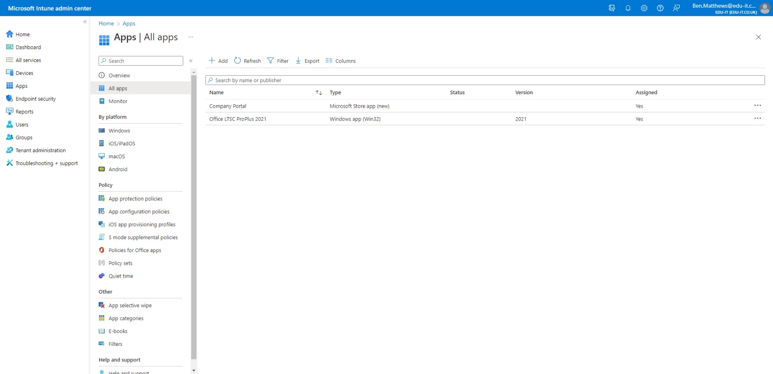Open the Reports icon in sidebar
This screenshot has width=773, height=374.
(10, 112)
